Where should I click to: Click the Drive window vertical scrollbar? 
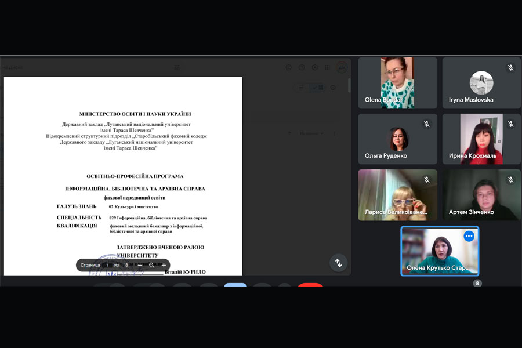click(x=349, y=85)
